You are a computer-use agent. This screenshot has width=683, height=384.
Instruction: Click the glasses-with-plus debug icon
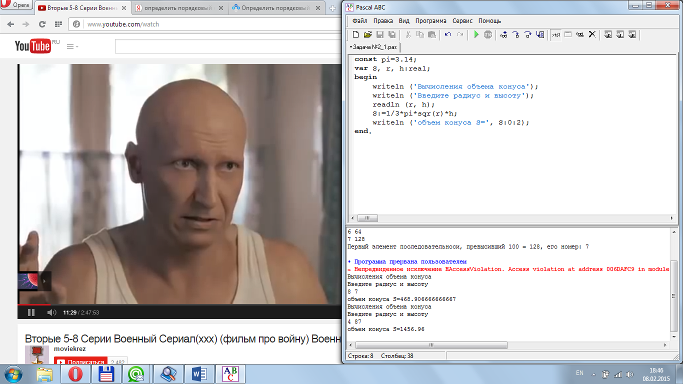[503, 34]
